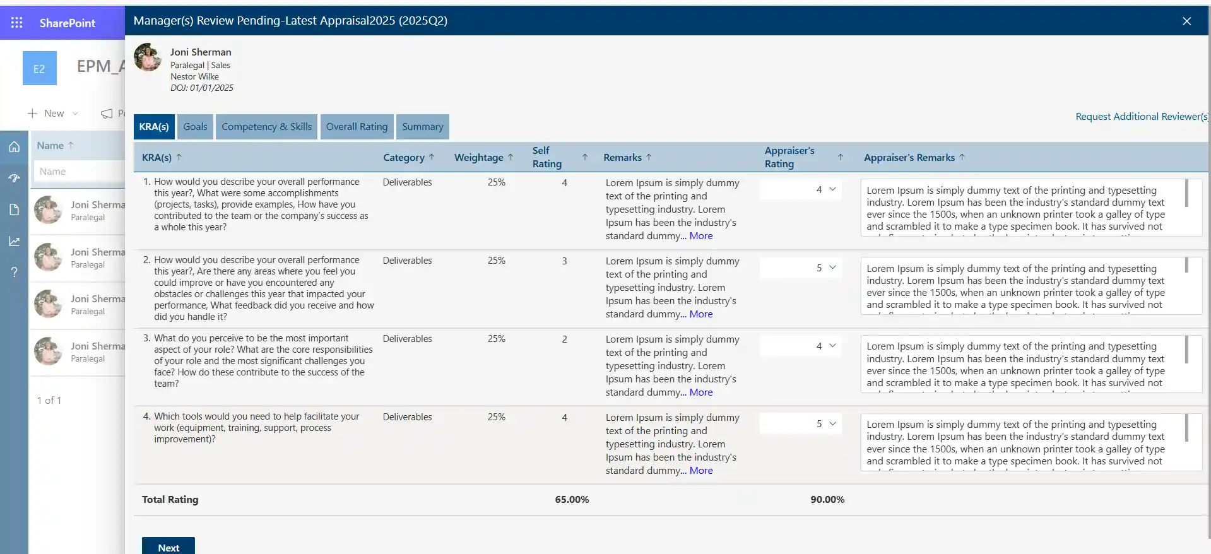Sort by Weightage column arrow

click(511, 157)
